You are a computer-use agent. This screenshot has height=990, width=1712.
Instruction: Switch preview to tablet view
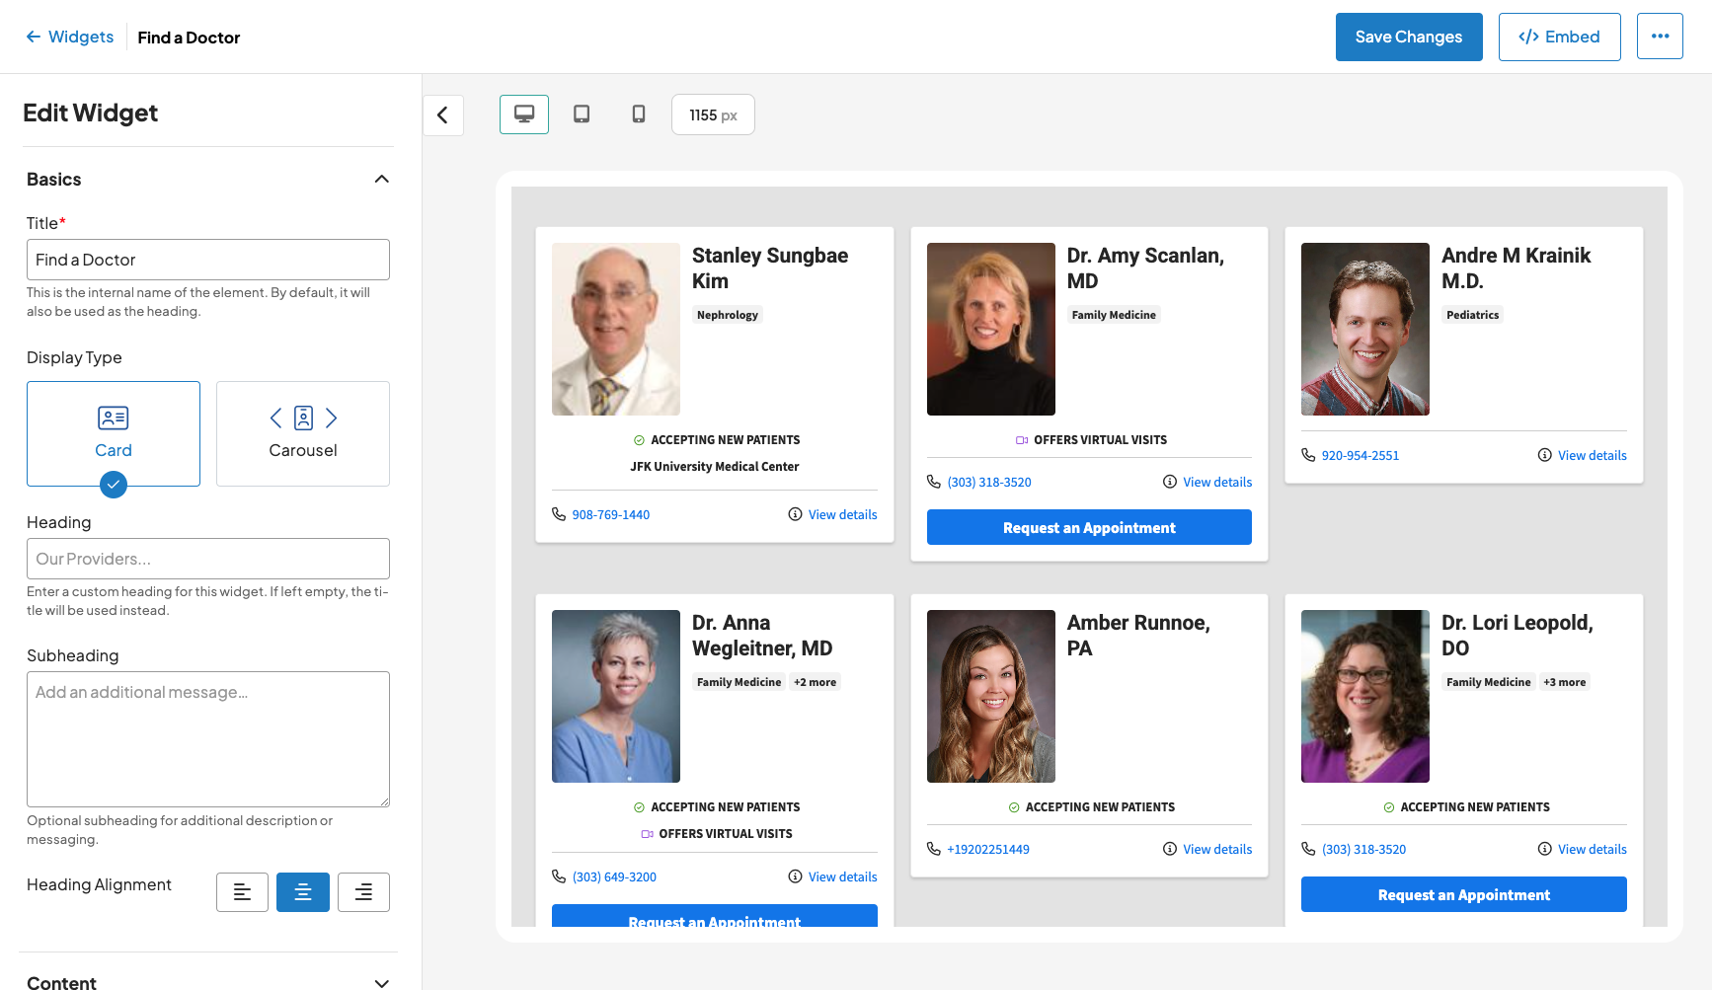click(x=582, y=114)
